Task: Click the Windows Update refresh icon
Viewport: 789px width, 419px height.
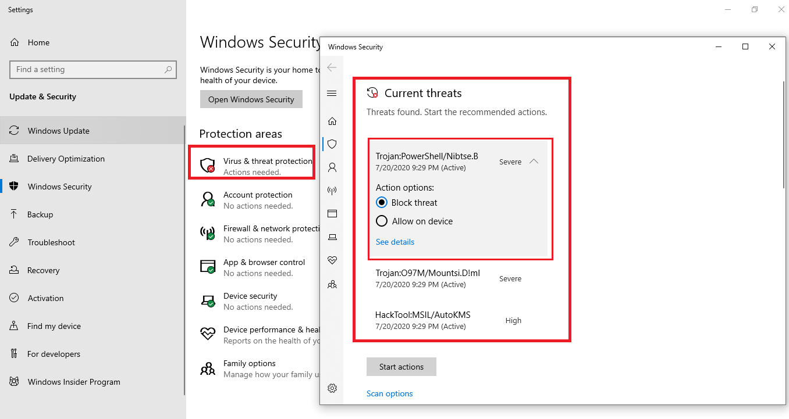Action: tap(14, 131)
